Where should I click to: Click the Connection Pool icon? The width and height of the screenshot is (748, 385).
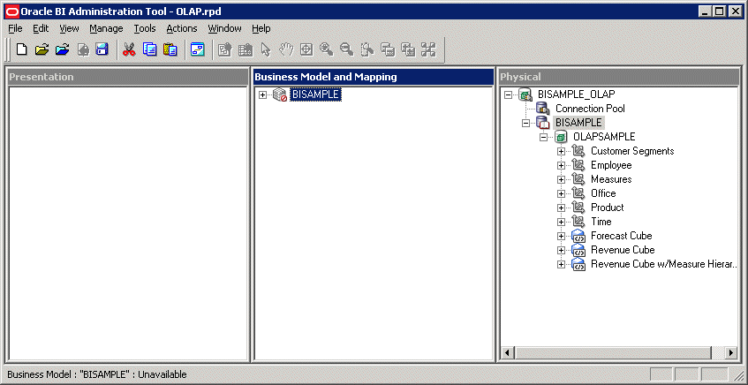coord(543,109)
